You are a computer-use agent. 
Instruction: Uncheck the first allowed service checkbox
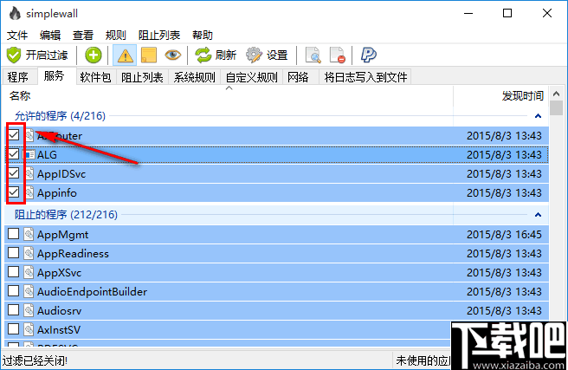[14, 135]
